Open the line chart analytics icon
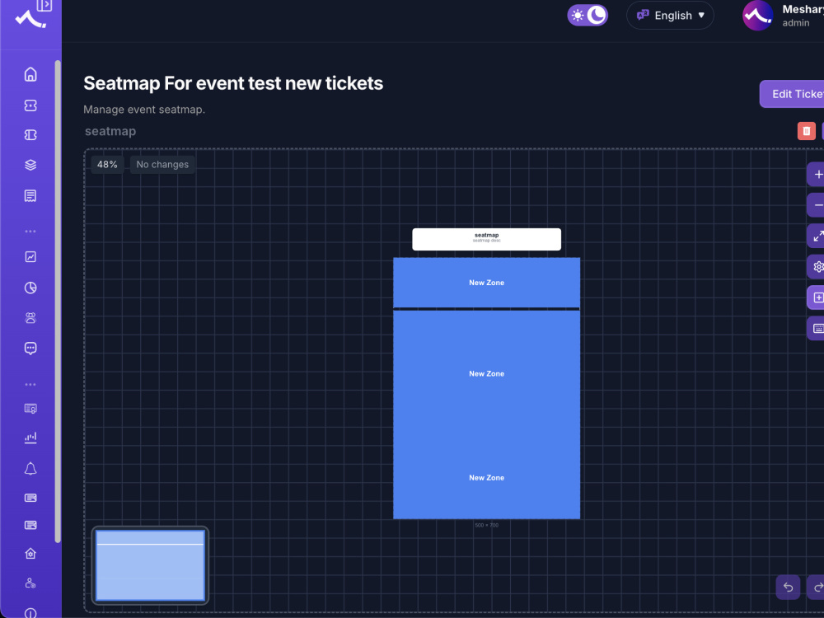The width and height of the screenshot is (824, 618). click(30, 257)
